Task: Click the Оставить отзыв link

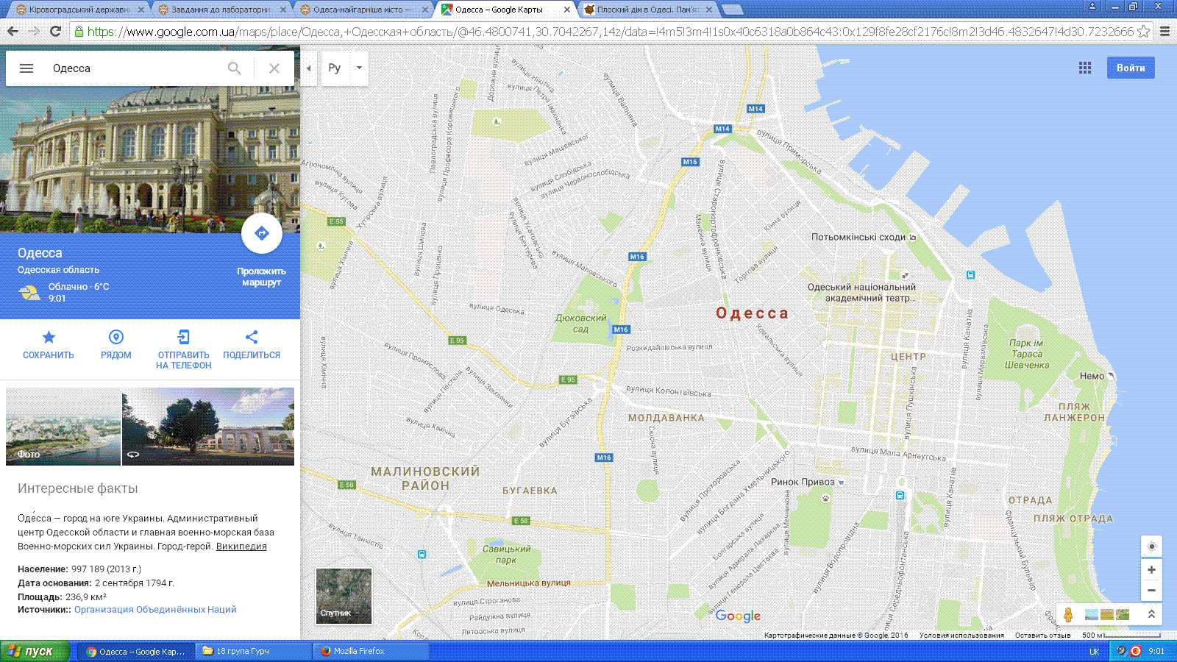Action: [1042, 636]
